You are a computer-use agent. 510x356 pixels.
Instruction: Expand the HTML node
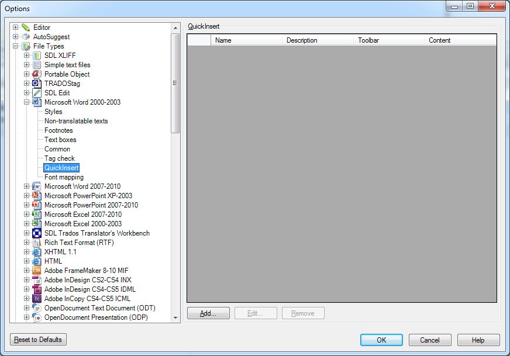point(27,261)
